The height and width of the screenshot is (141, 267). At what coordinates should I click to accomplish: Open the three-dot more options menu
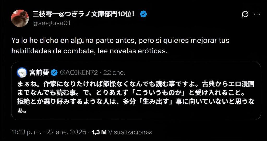tap(257, 14)
